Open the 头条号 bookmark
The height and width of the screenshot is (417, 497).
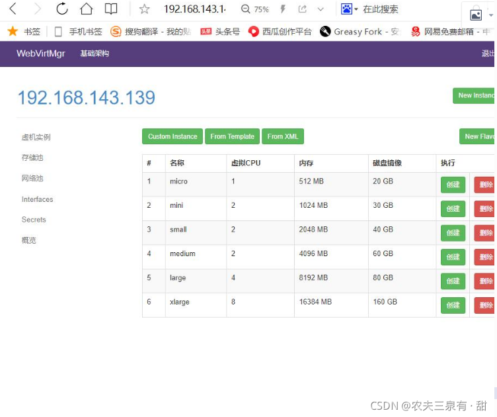point(220,31)
